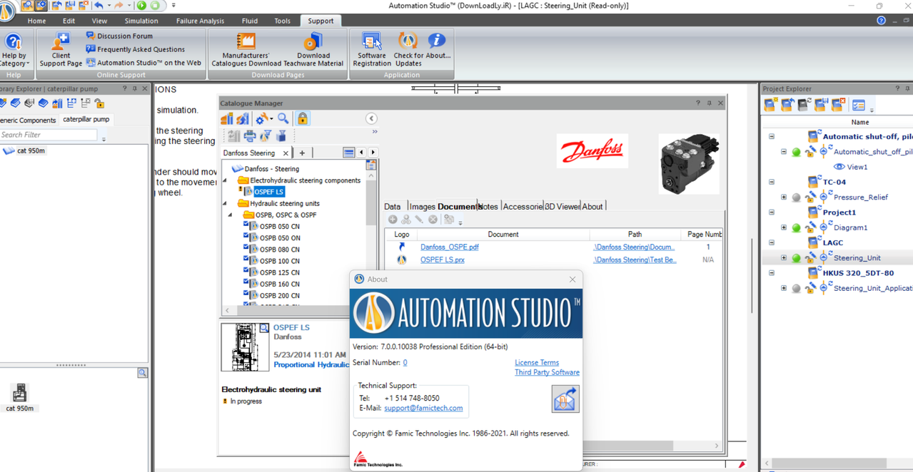
Task: Collapse Hydraulic steering units folder
Action: (x=226, y=203)
